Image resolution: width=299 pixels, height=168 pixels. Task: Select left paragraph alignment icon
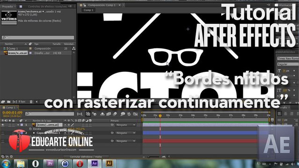point(279,113)
